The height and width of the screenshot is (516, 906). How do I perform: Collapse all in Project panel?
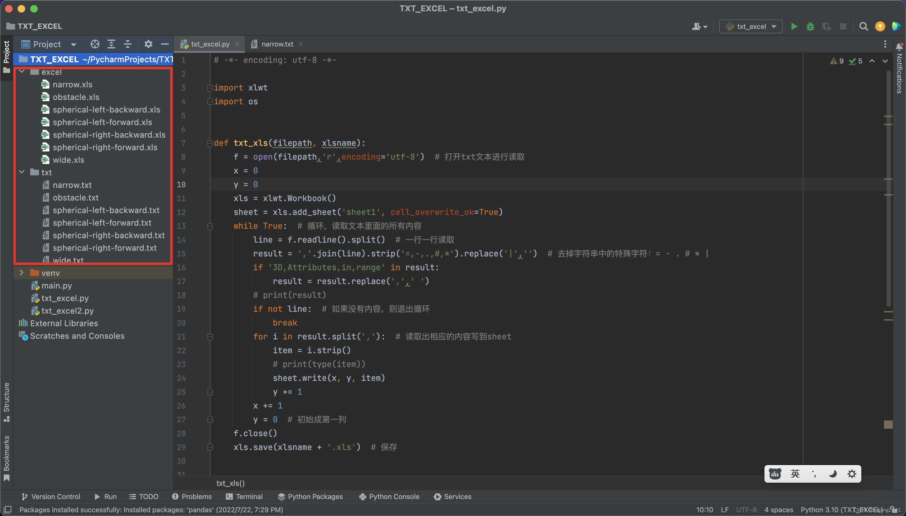click(x=128, y=44)
